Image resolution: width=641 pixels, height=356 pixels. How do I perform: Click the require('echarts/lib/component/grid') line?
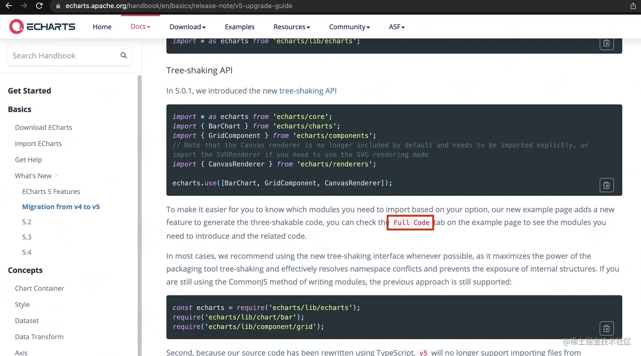(248, 327)
